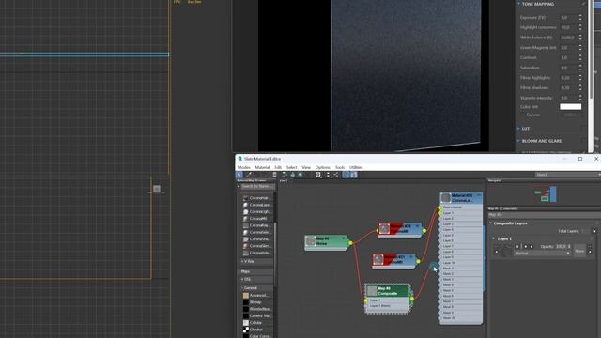Open the Material menu
Image resolution: width=601 pixels, height=338 pixels.
(x=262, y=167)
